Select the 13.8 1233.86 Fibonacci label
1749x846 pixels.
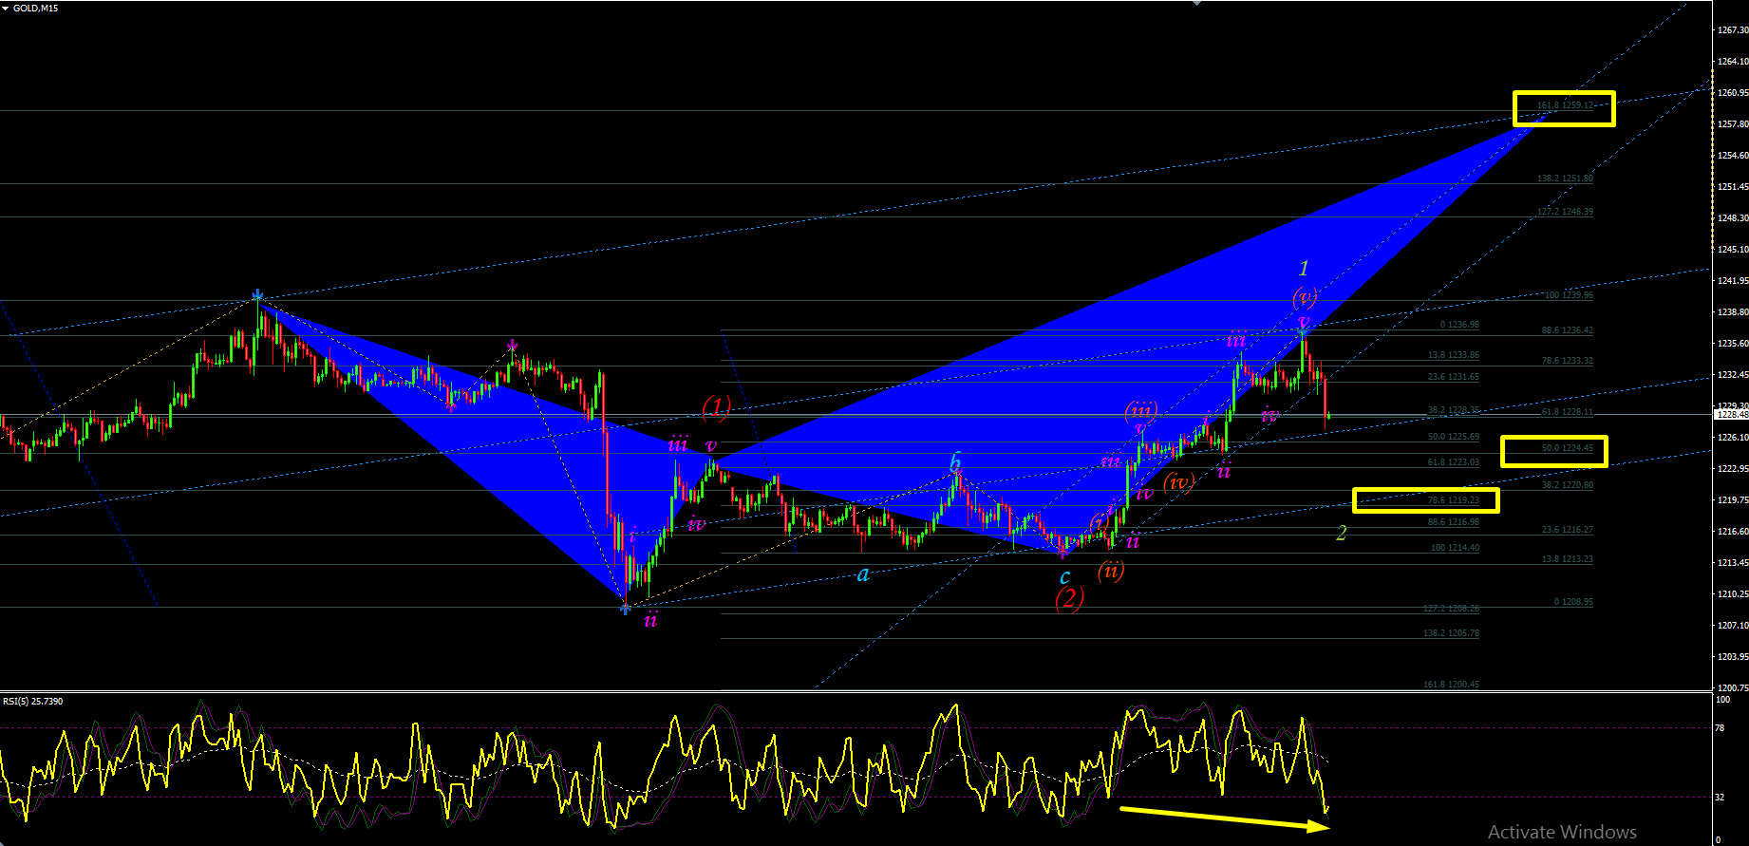pos(1454,355)
